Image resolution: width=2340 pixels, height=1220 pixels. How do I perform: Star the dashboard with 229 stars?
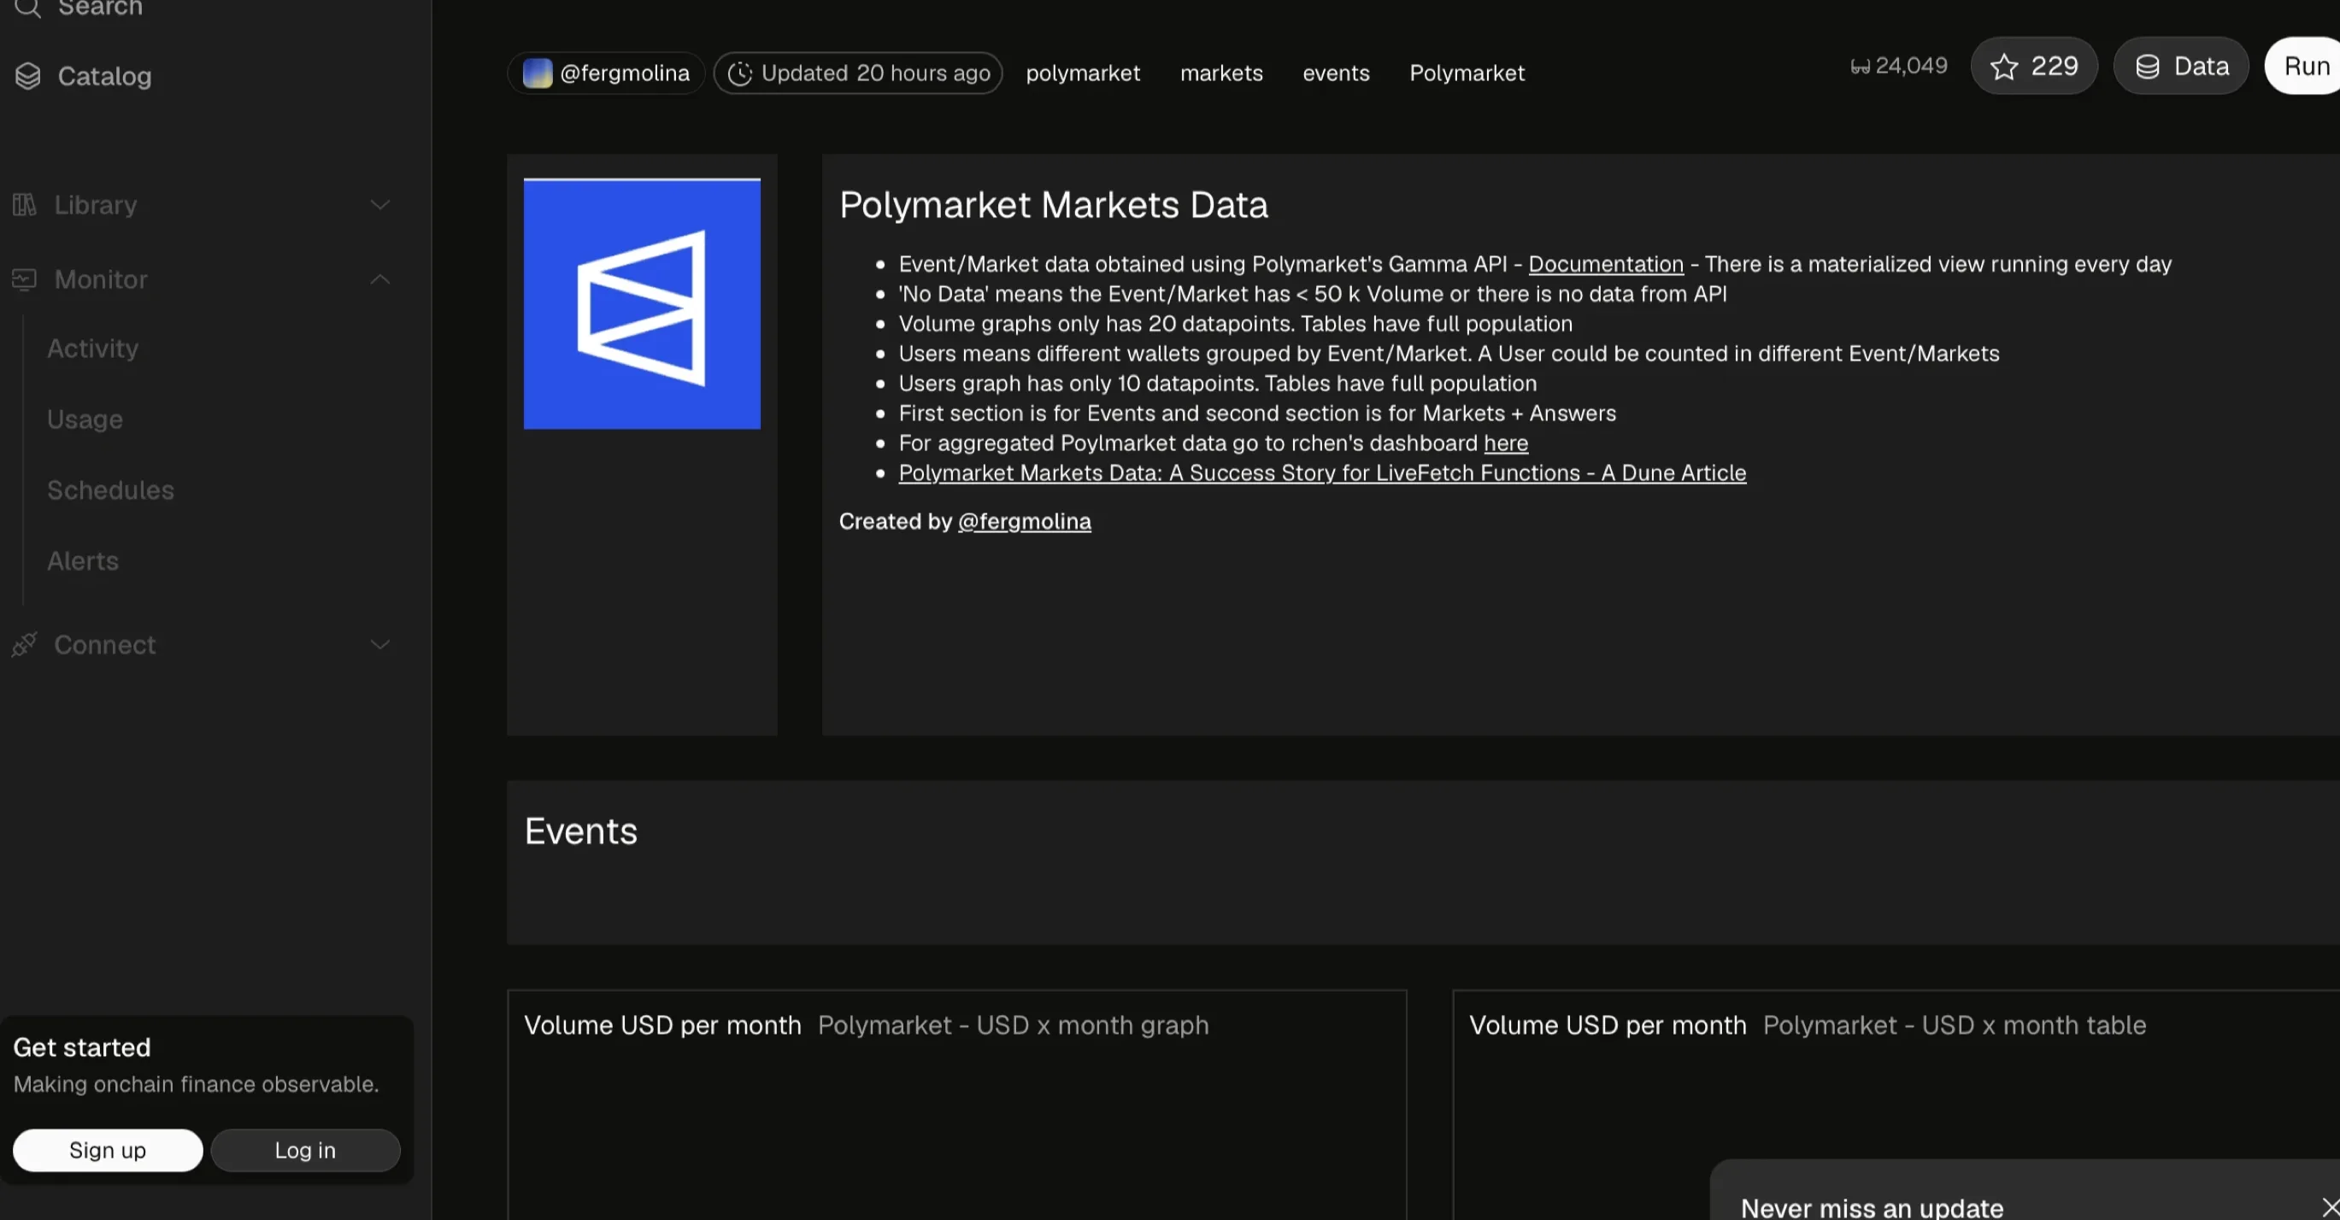point(2034,67)
